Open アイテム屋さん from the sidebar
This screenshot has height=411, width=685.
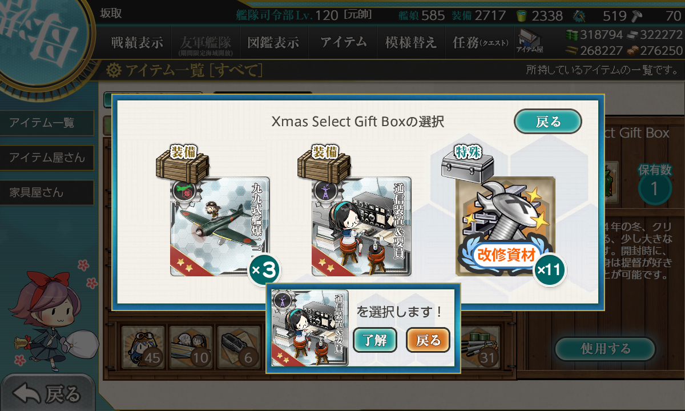click(x=47, y=158)
